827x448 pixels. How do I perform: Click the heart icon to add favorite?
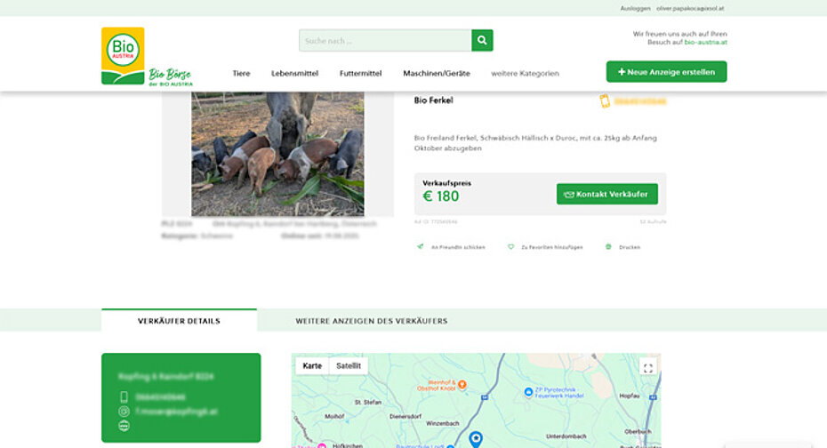(511, 247)
